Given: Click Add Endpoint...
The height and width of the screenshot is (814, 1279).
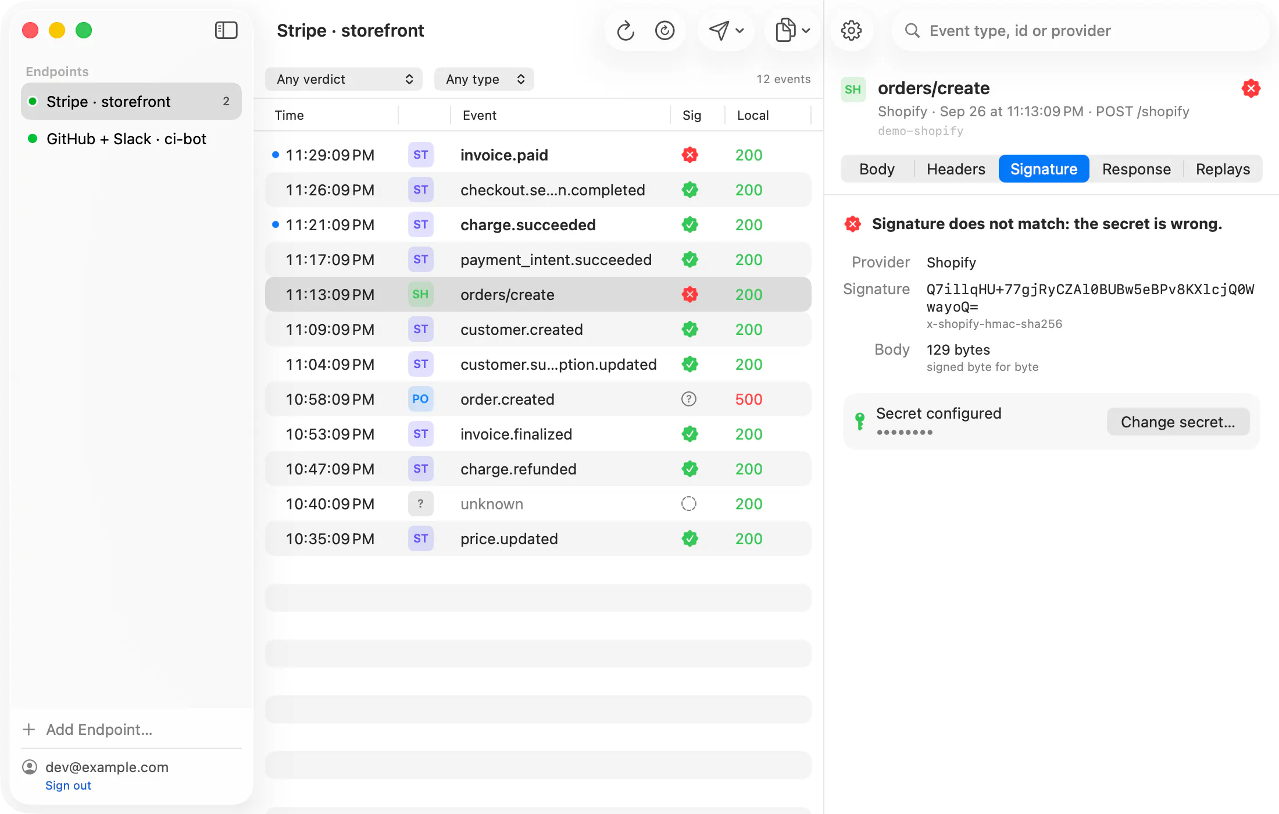Looking at the screenshot, I should click(x=99, y=729).
